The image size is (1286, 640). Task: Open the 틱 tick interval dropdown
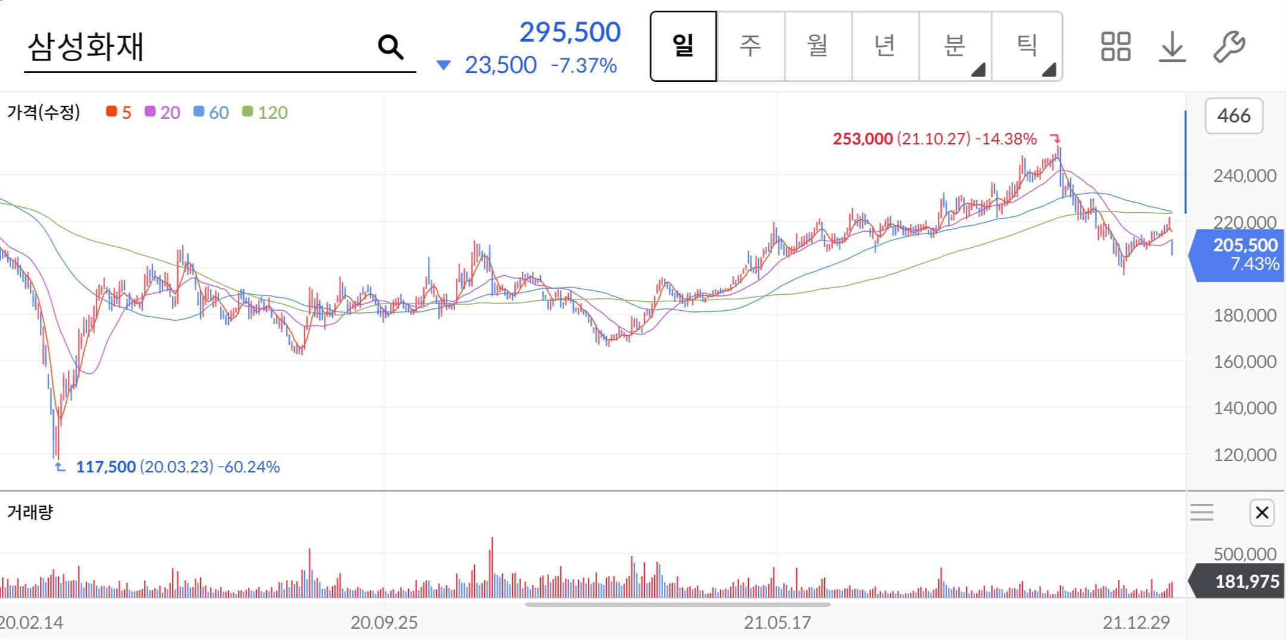1027,46
